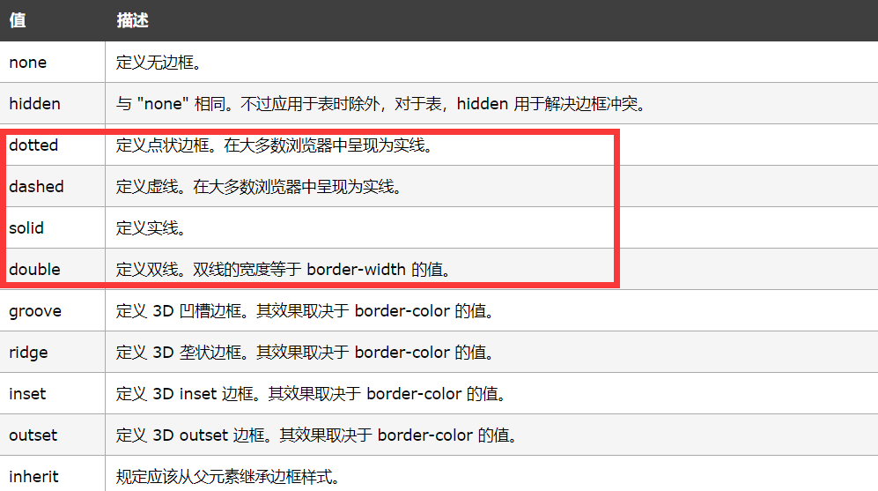
Task: Click description '定义 3D outset 边框' text
Action: tap(317, 435)
